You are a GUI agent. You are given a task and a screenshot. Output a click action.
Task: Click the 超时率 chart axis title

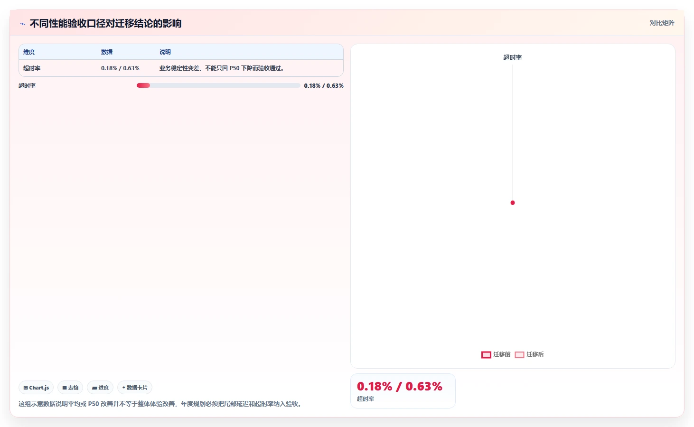coord(513,57)
